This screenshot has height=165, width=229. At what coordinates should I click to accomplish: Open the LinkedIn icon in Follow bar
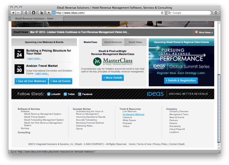pyautogui.click(x=49, y=94)
